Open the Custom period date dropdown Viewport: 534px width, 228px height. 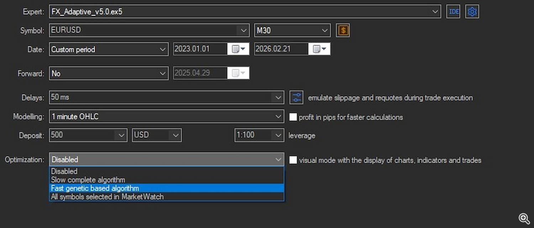pos(109,49)
